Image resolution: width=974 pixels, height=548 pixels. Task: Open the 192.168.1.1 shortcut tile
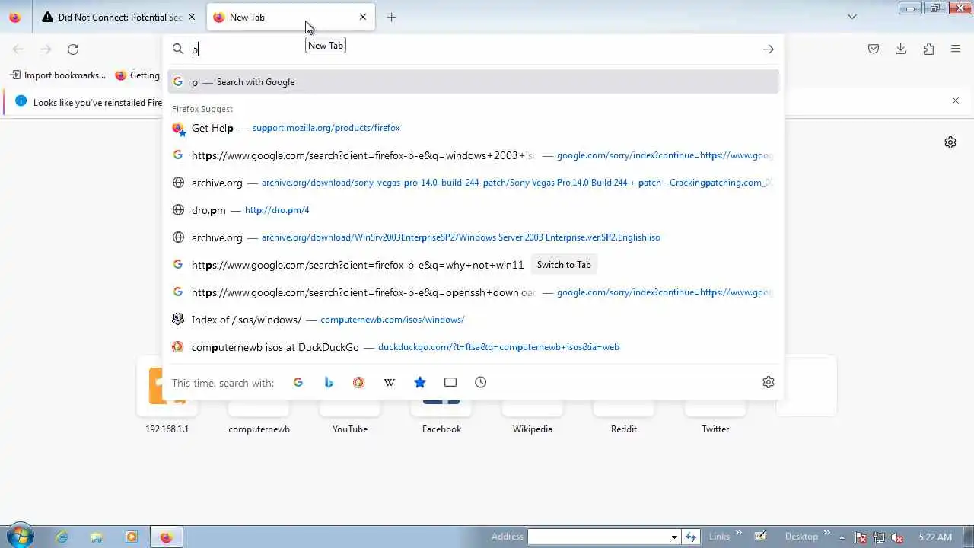[x=167, y=396]
